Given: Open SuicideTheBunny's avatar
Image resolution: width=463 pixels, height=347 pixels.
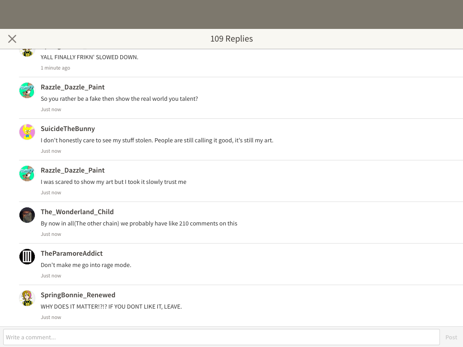Looking at the screenshot, I should click(x=27, y=132).
